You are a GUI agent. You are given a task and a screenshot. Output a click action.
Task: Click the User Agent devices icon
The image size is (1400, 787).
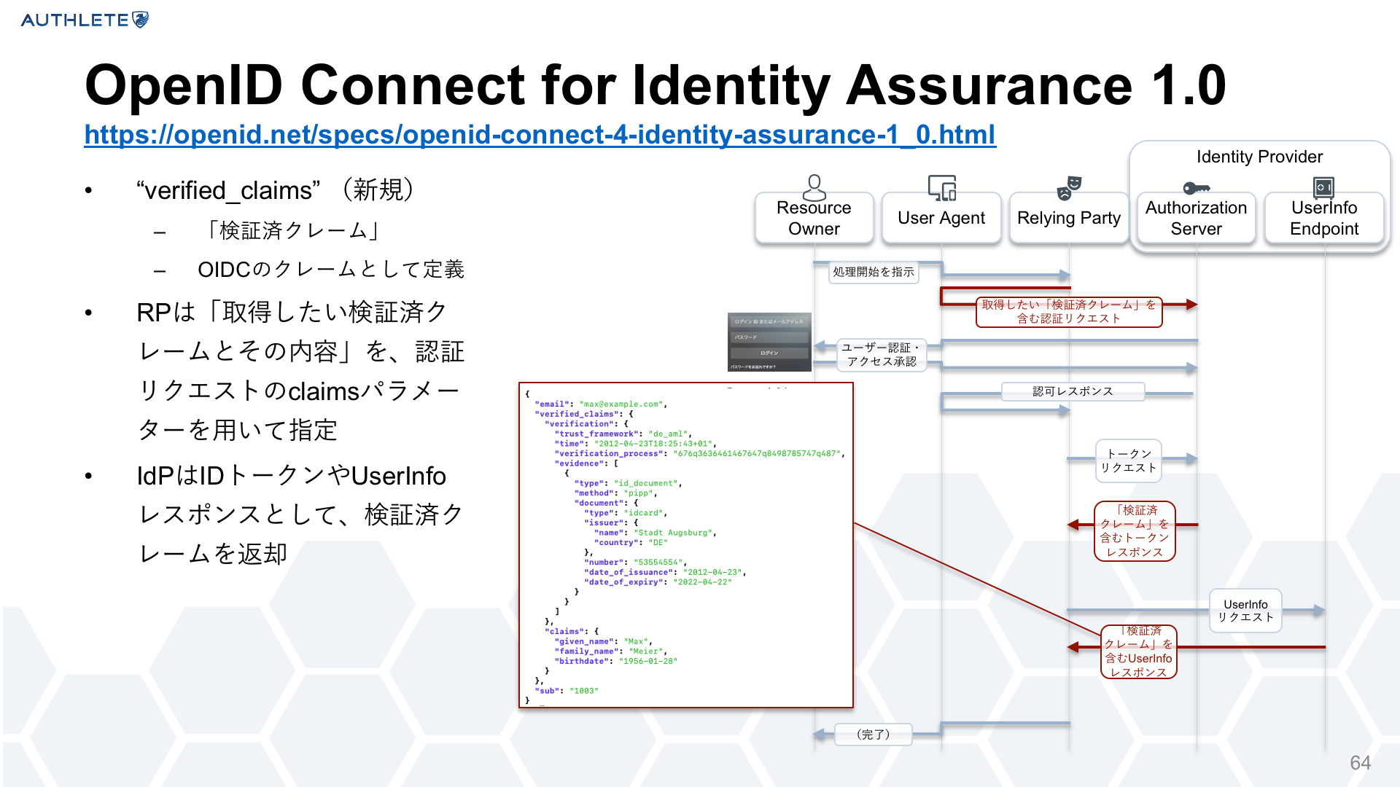[x=941, y=187]
